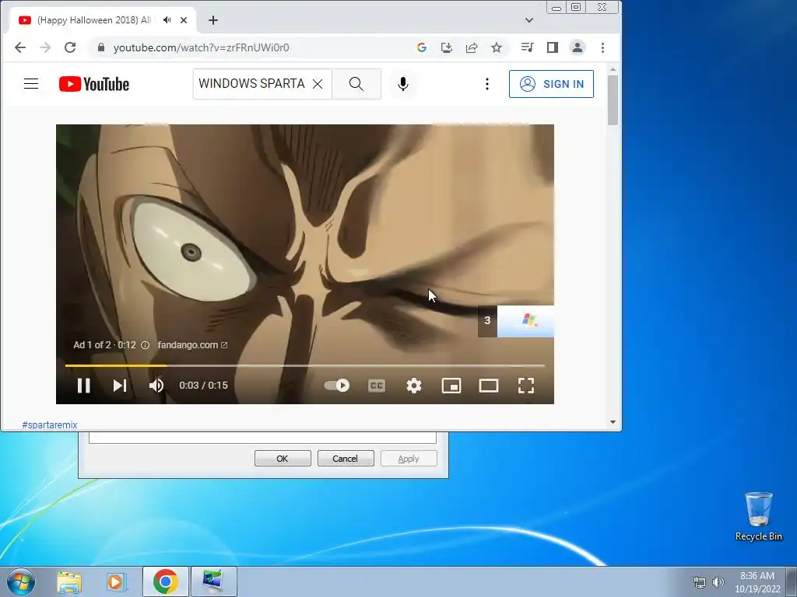Click the ad info circle icon

[145, 344]
